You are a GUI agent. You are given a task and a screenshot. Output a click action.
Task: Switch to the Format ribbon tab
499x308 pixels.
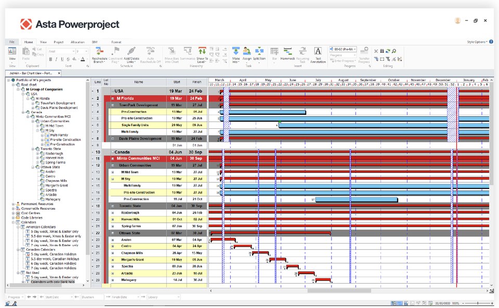pos(116,42)
